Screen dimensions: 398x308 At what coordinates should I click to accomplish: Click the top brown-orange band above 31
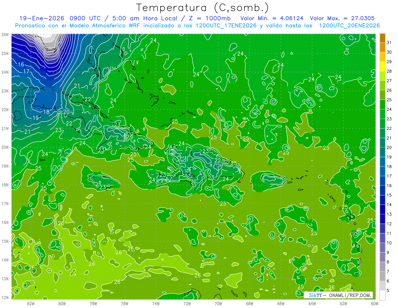click(382, 38)
